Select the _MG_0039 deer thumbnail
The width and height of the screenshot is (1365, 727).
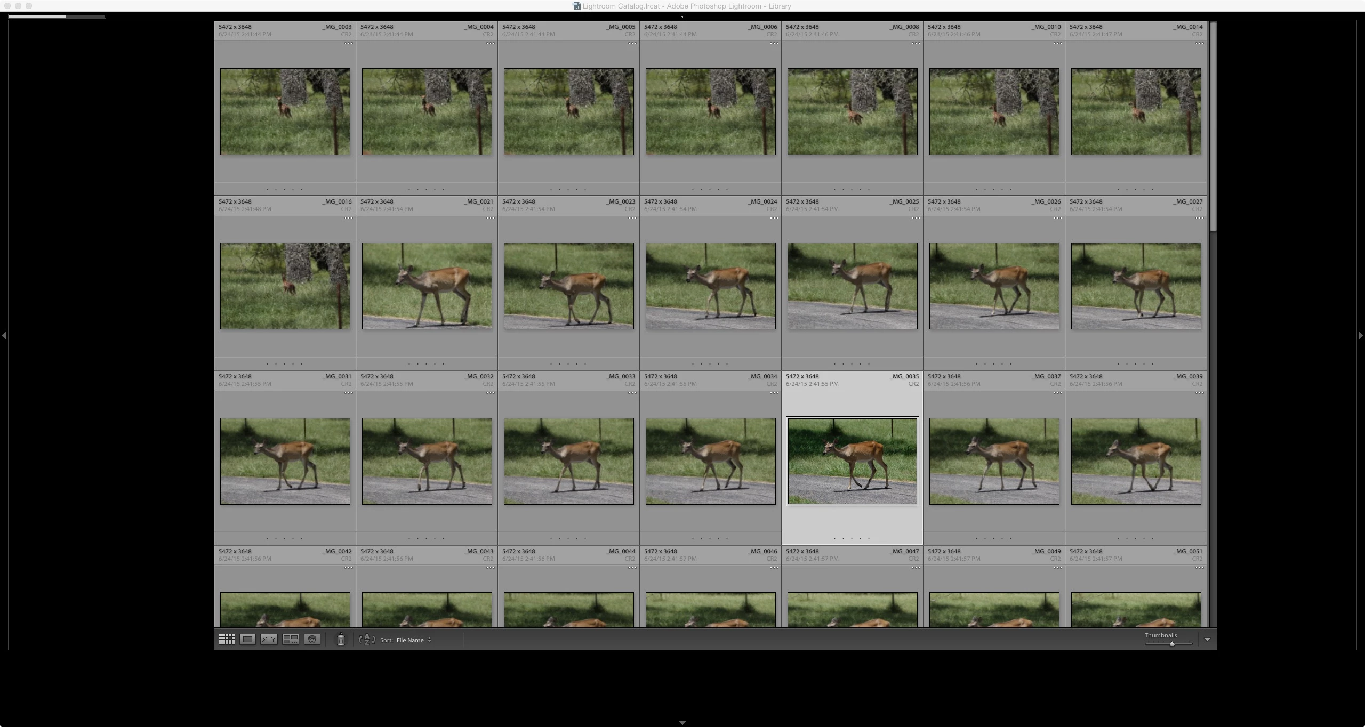1136,461
